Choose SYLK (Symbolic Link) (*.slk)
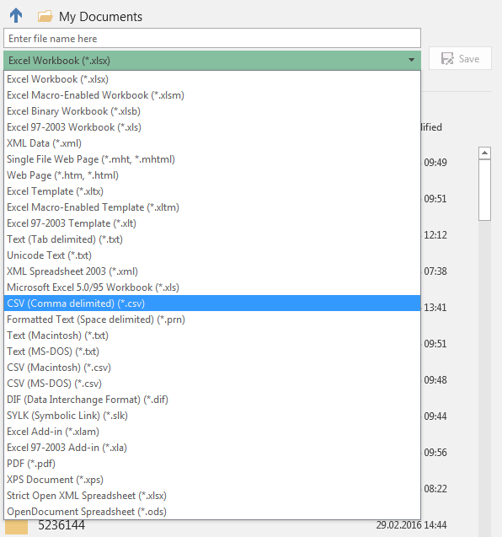 (x=212, y=416)
